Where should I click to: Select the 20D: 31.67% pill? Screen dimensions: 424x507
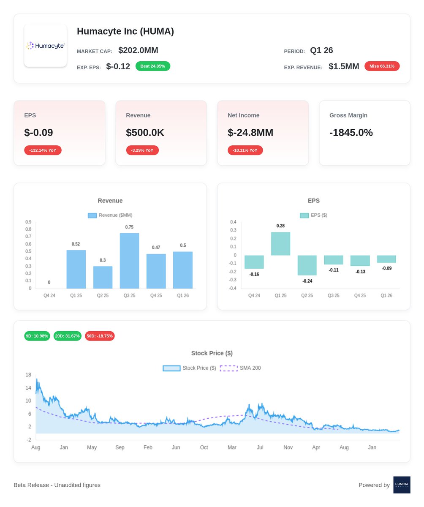pos(68,336)
